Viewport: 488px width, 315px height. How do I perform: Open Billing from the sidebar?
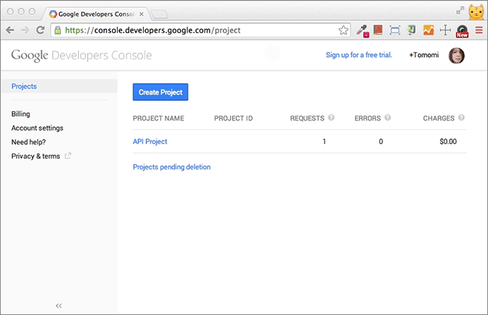pos(21,114)
